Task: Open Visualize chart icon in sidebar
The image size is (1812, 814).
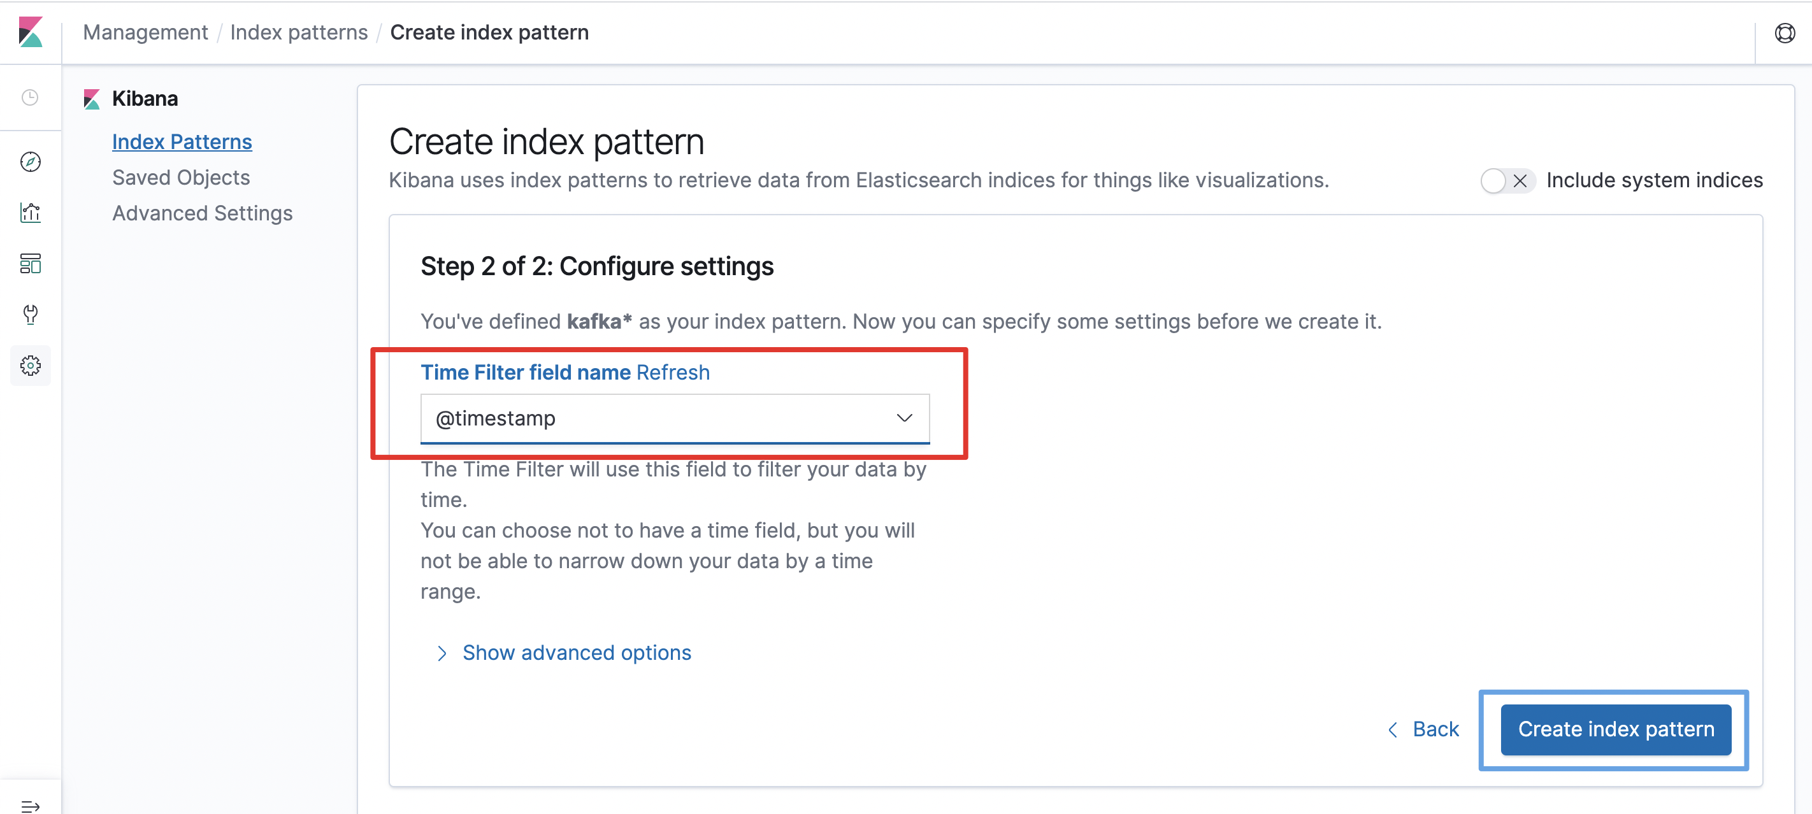Action: pyautogui.click(x=30, y=212)
